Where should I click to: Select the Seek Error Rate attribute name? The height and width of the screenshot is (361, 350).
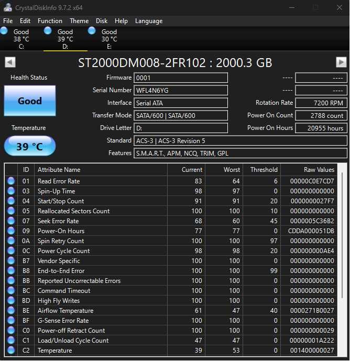[x=58, y=221]
